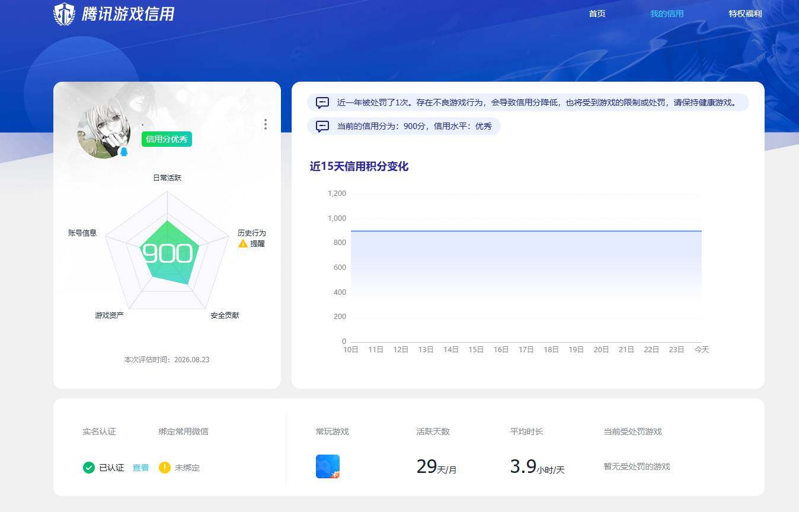Click the 近一年被处罚了1次 notice text
Image resolution: width=799 pixels, height=512 pixels.
[536, 102]
